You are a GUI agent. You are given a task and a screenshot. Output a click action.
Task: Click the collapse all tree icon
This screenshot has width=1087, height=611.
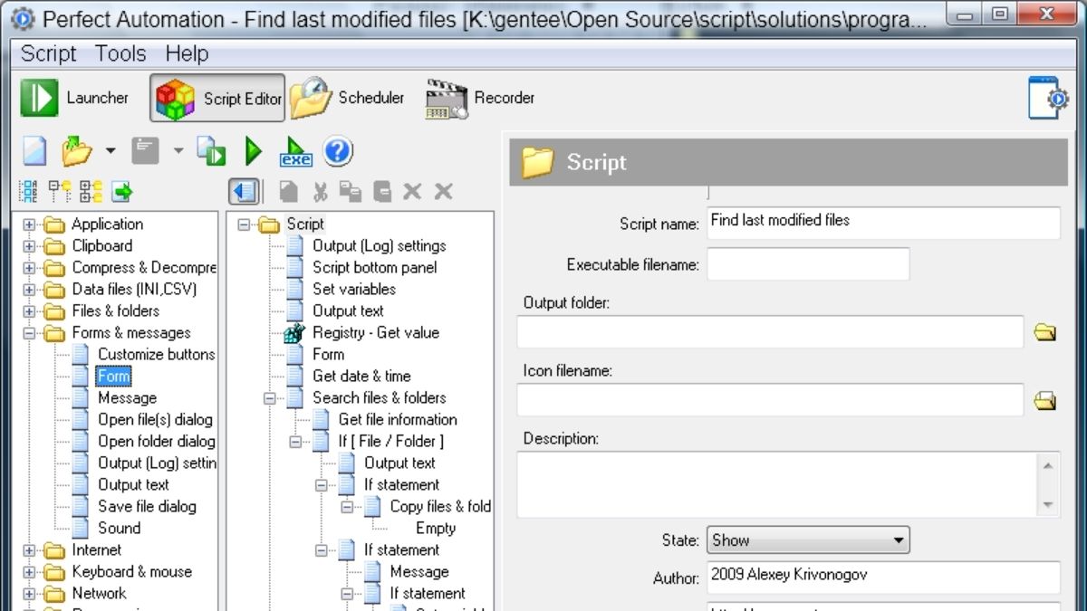coord(60,191)
